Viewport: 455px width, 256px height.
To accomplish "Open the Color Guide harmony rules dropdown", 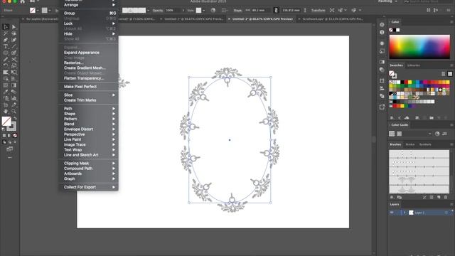I will (429, 134).
